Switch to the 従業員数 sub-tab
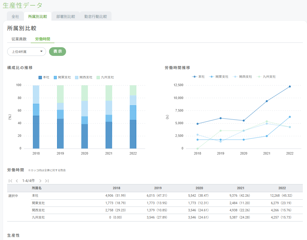 [x=19, y=39]
